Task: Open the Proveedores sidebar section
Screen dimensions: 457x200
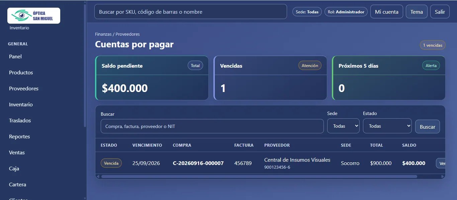Action: point(24,89)
